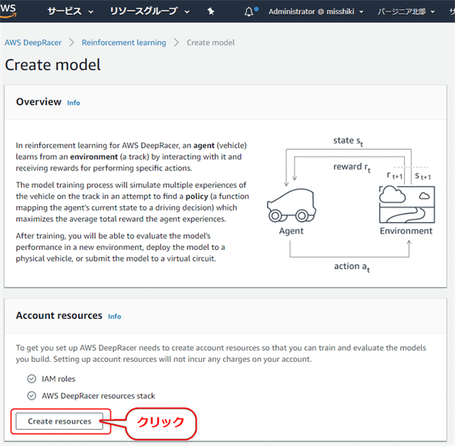Select AWS DeepRacer resources stack item
Viewport: 455px width, 446px height.
point(91,396)
